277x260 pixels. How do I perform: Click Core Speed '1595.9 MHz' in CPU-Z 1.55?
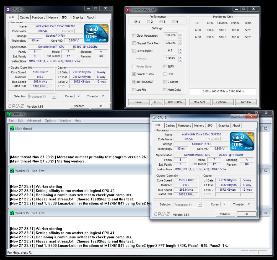40,72
